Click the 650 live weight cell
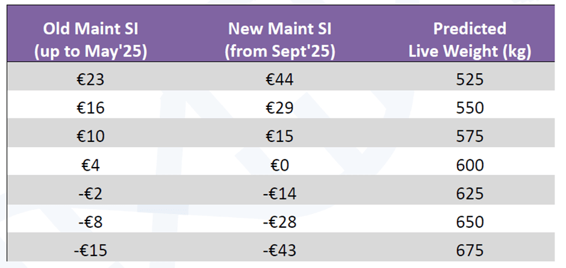This screenshot has height=268, width=566. [x=470, y=222]
